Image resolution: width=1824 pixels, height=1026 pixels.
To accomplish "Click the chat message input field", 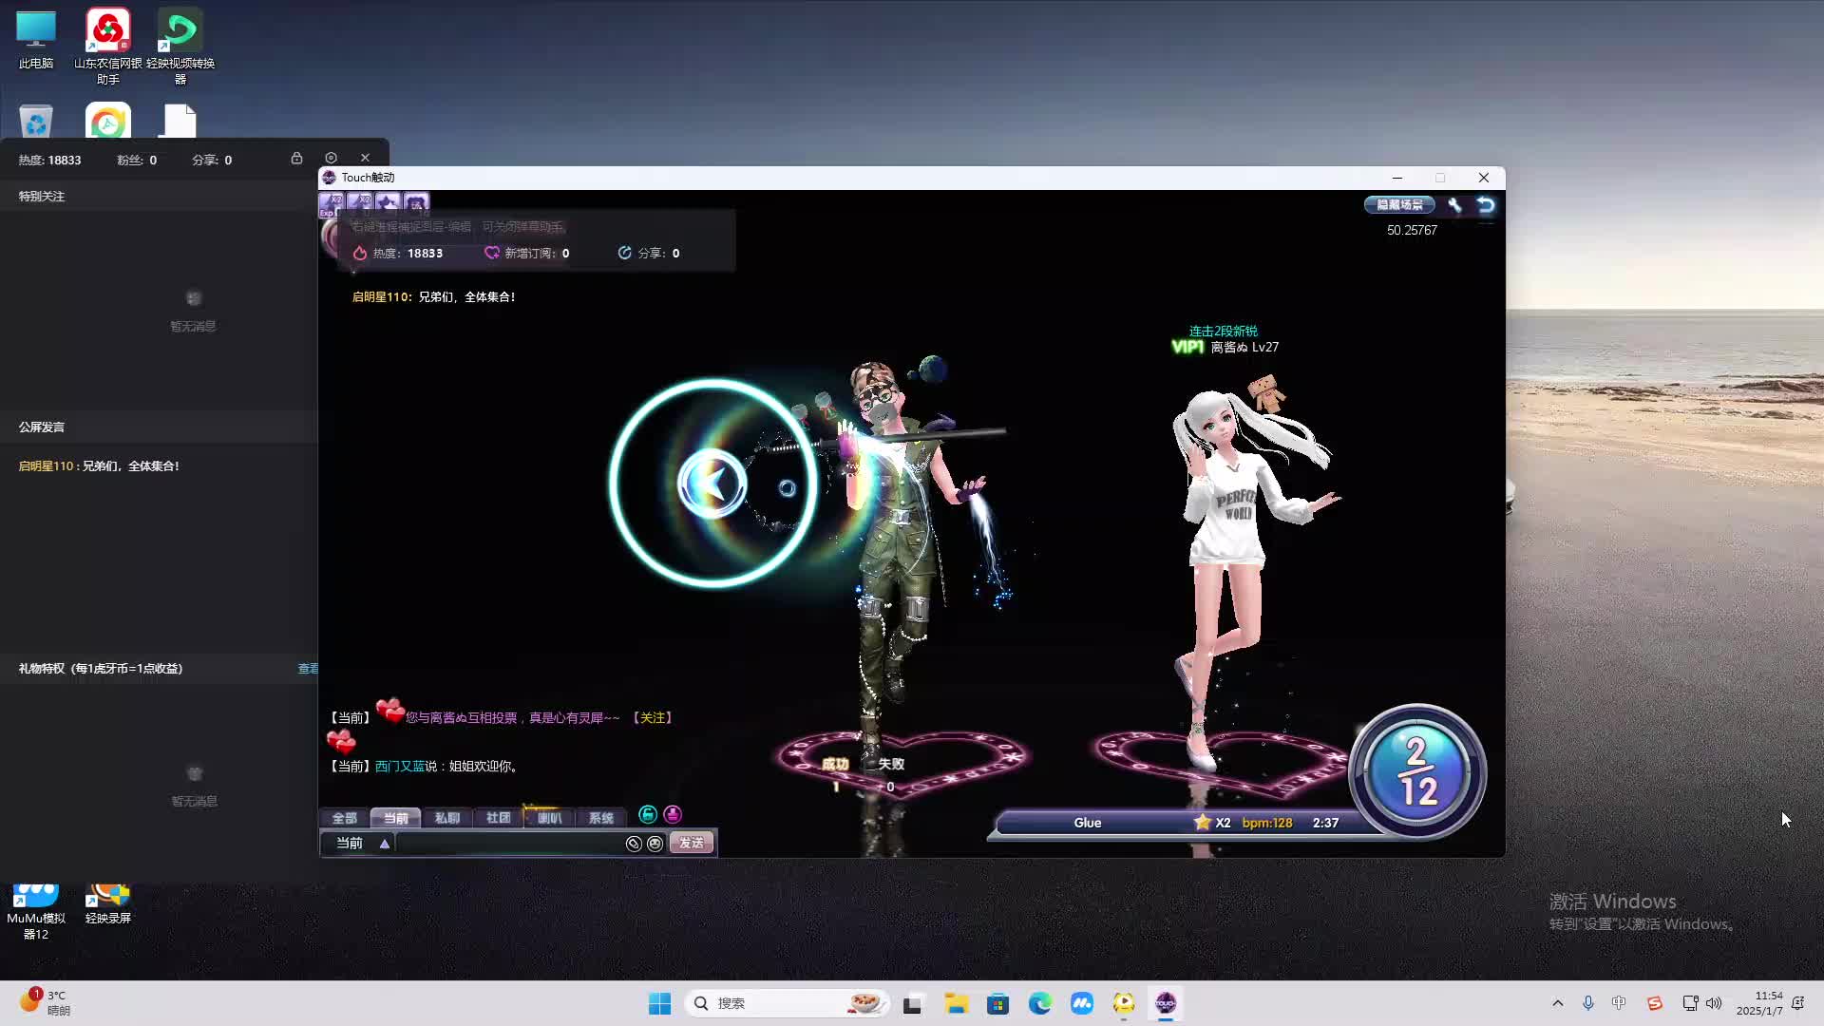I will [x=508, y=844].
